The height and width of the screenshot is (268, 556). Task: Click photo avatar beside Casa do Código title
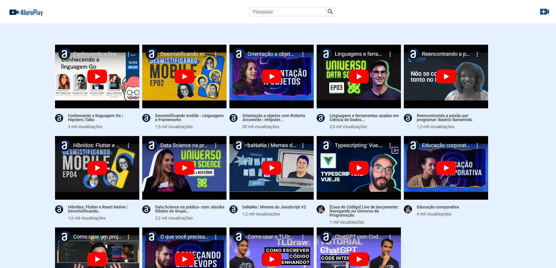[321, 209]
